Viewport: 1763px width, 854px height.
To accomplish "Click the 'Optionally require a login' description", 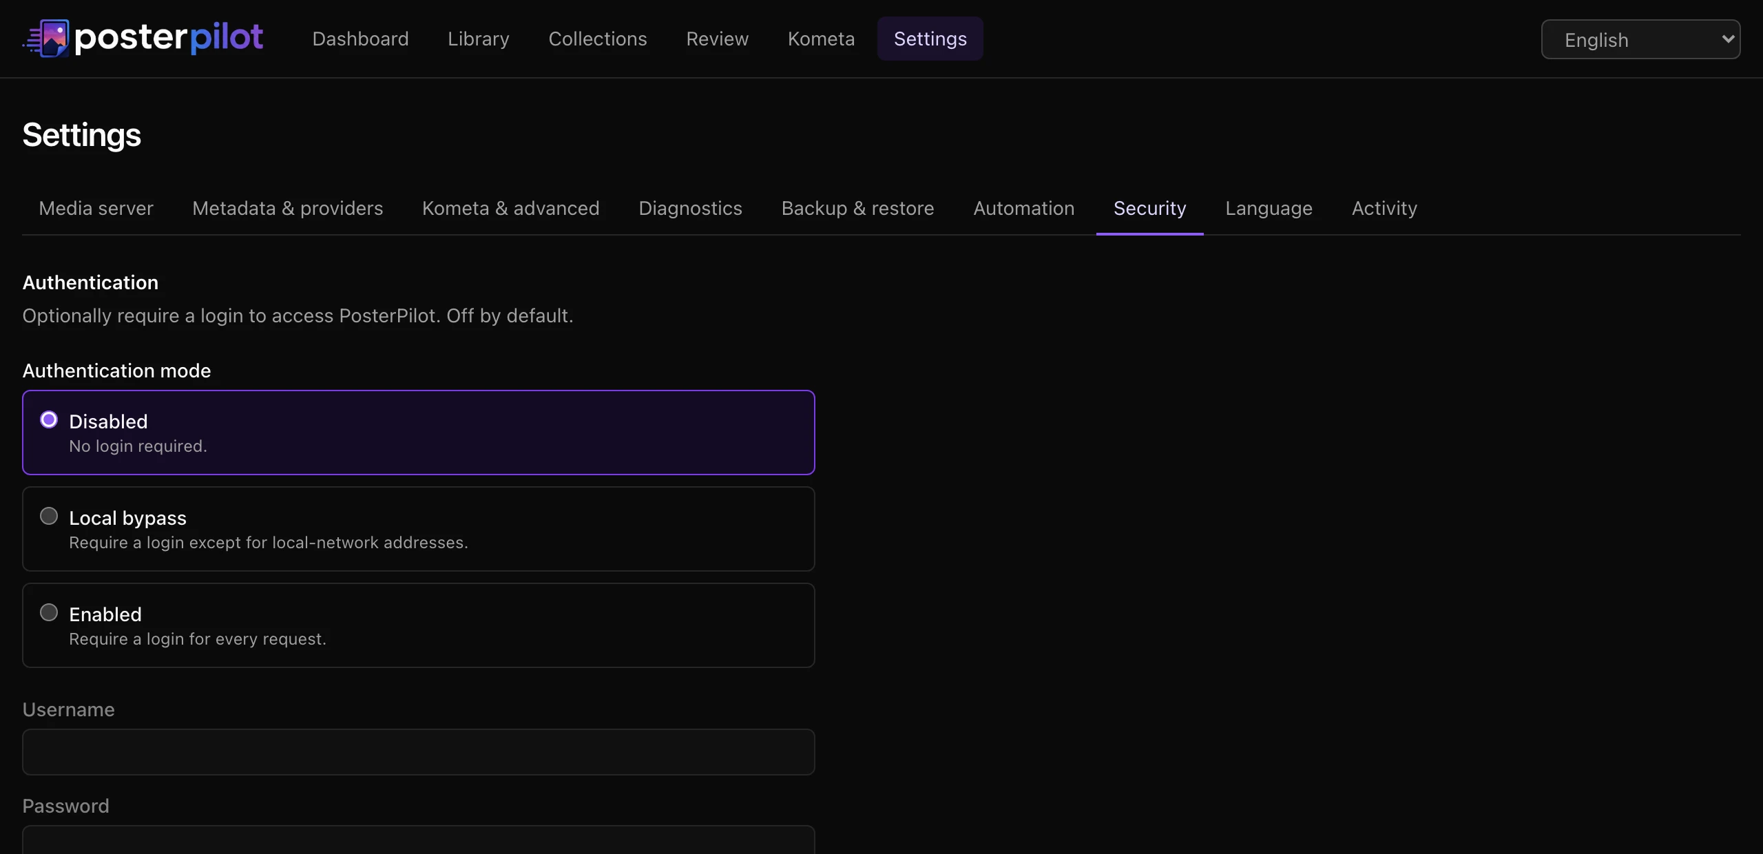I will tap(298, 315).
